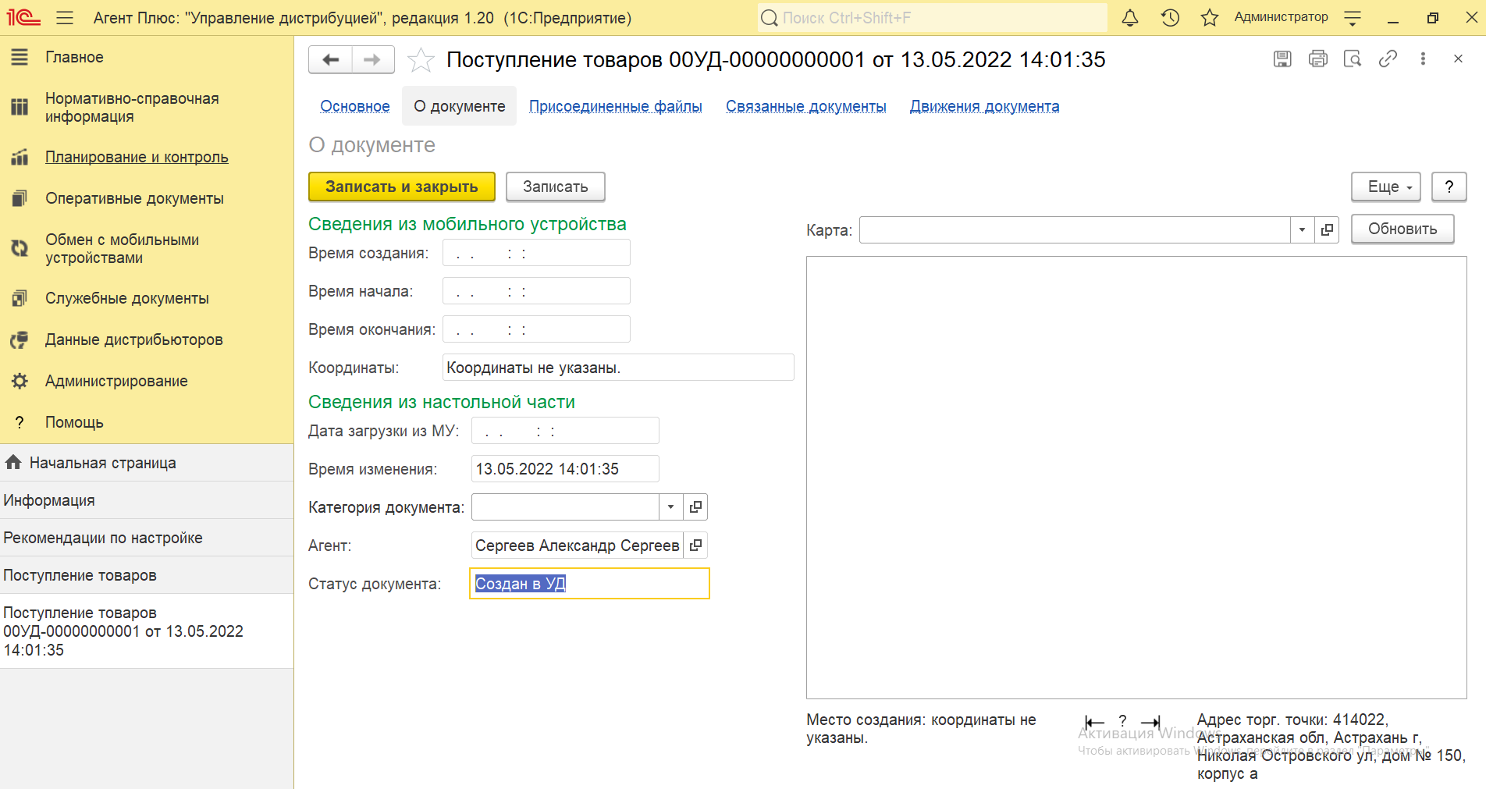The image size is (1486, 789).
Task: Click the Время создания field
Action: (536, 253)
